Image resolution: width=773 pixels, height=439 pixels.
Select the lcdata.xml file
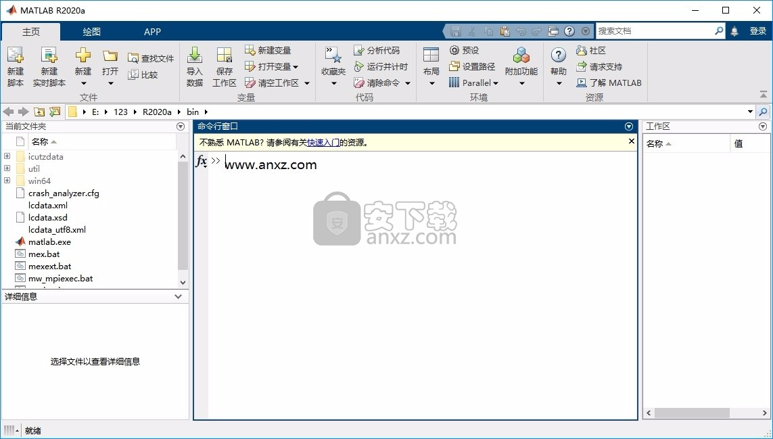(48, 205)
